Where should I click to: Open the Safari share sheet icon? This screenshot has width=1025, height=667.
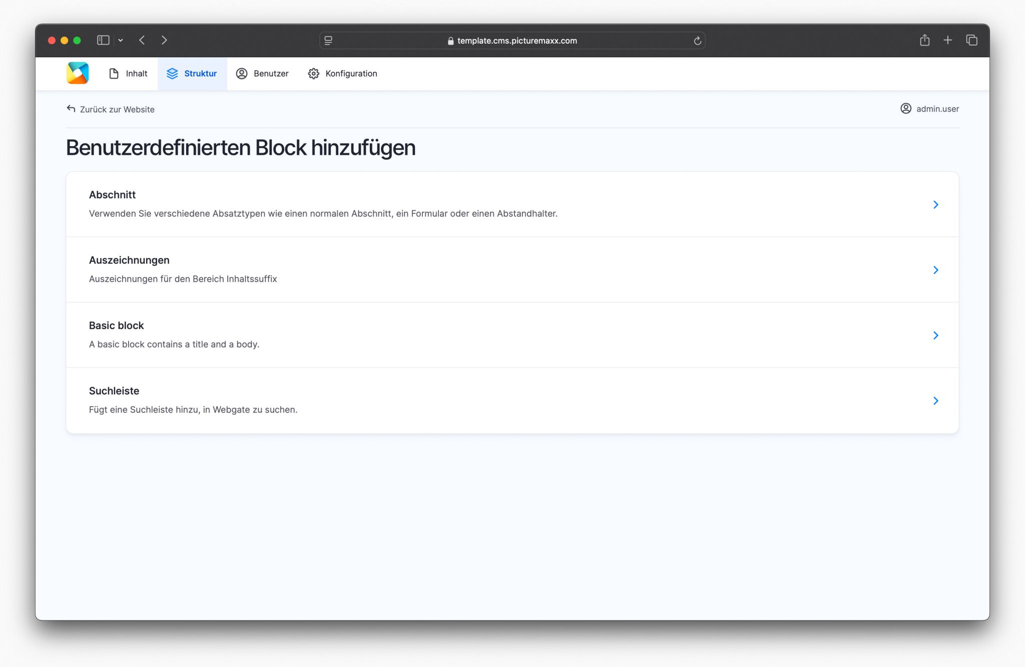pyautogui.click(x=924, y=40)
